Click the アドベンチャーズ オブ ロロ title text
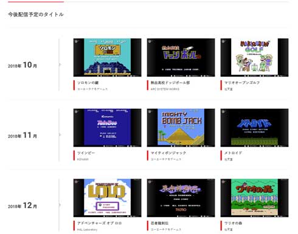This screenshot has width=298, height=234. click(x=99, y=223)
